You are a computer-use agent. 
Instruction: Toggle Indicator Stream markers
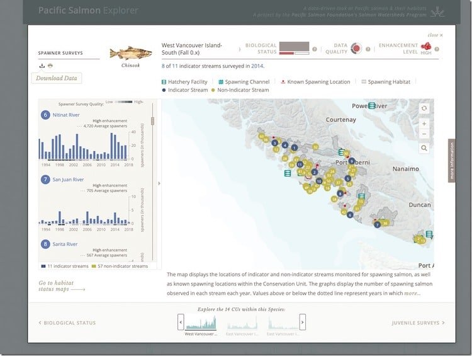tap(185, 90)
